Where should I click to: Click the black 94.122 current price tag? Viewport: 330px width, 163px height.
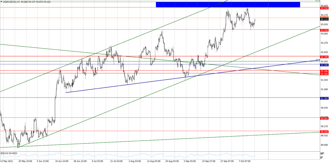pos(324,19)
